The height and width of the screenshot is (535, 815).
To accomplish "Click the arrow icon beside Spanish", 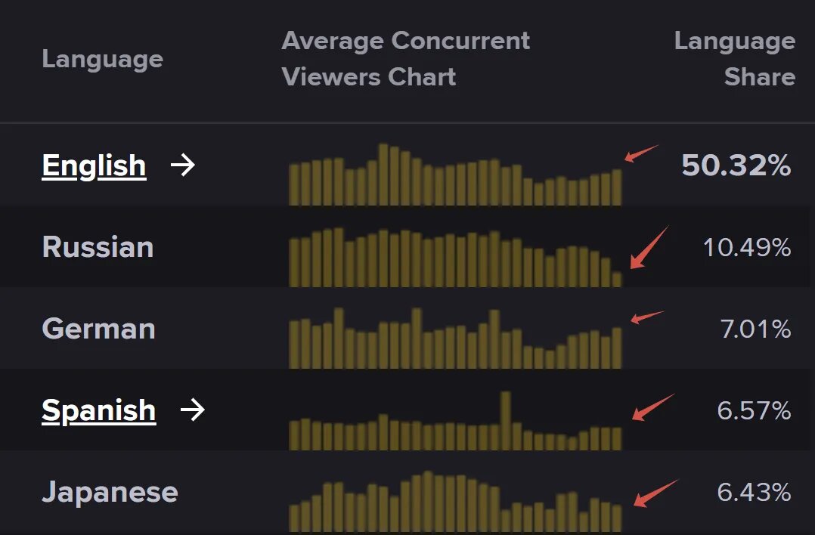I will pos(193,410).
